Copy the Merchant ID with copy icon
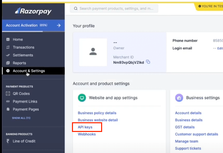 [148, 62]
